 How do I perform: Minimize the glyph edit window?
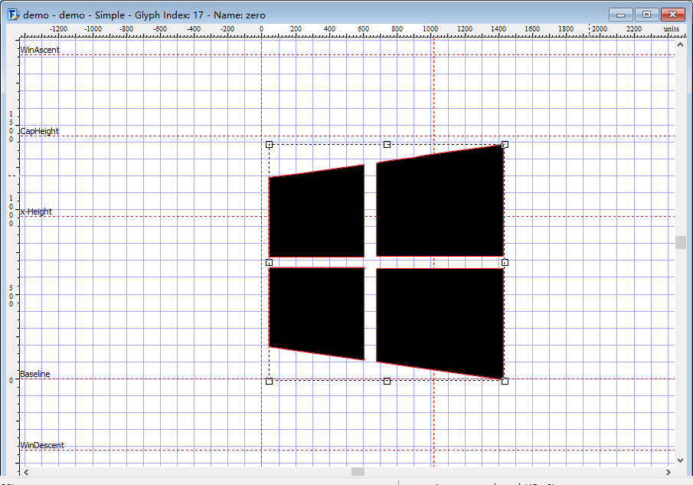pyautogui.click(x=620, y=15)
